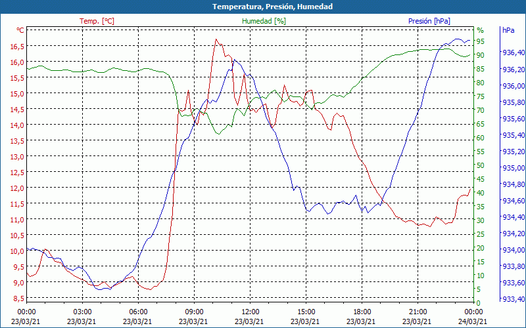Screen dimensions: 526x328
Task: Click the 933,40 pressure axis value
Action: pyautogui.click(x=514, y=299)
